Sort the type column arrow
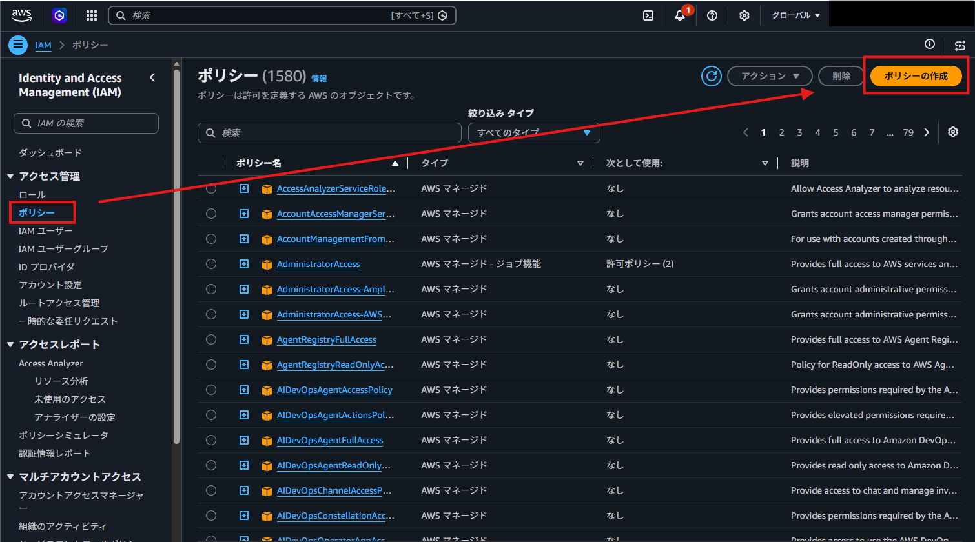The image size is (975, 542). pos(580,163)
